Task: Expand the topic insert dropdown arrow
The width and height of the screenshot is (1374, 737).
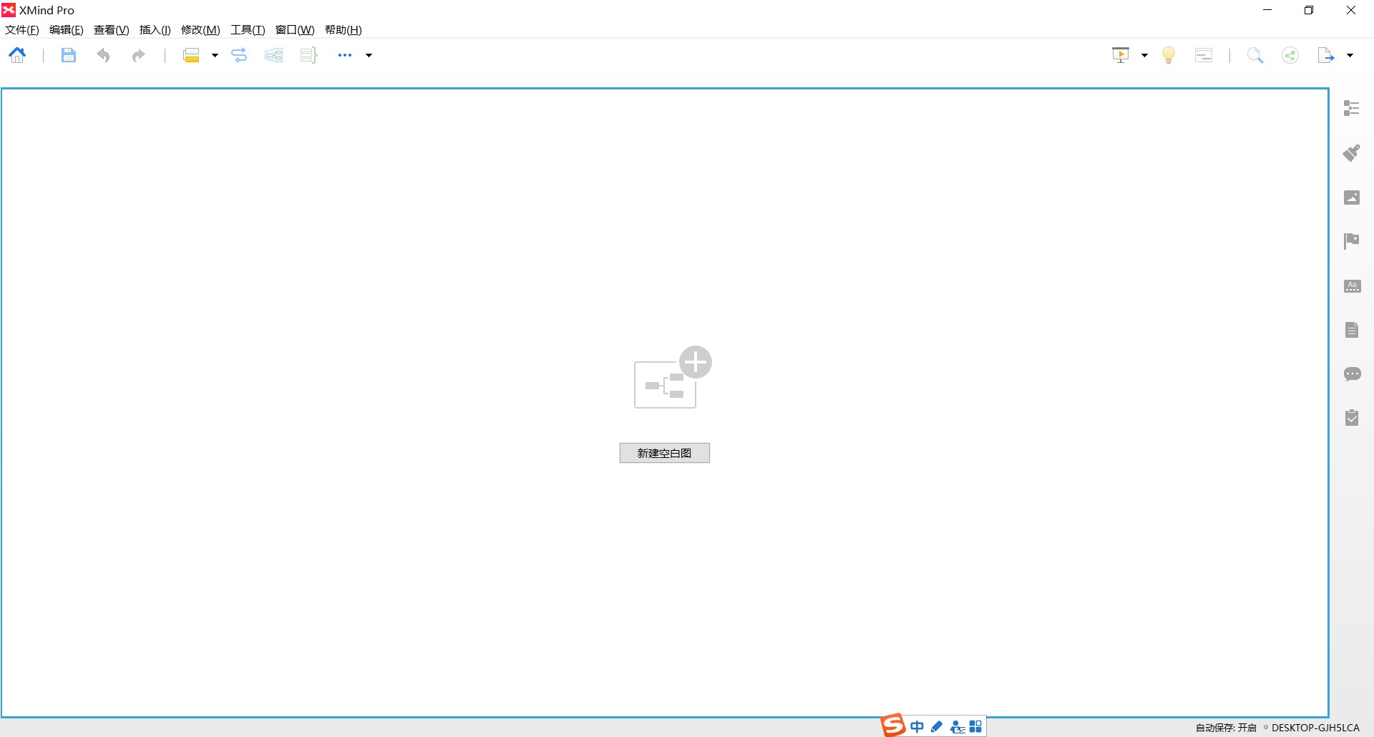Action: point(215,55)
